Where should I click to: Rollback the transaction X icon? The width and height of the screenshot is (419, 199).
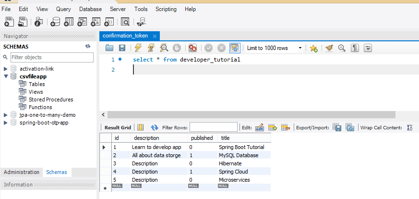222,48
